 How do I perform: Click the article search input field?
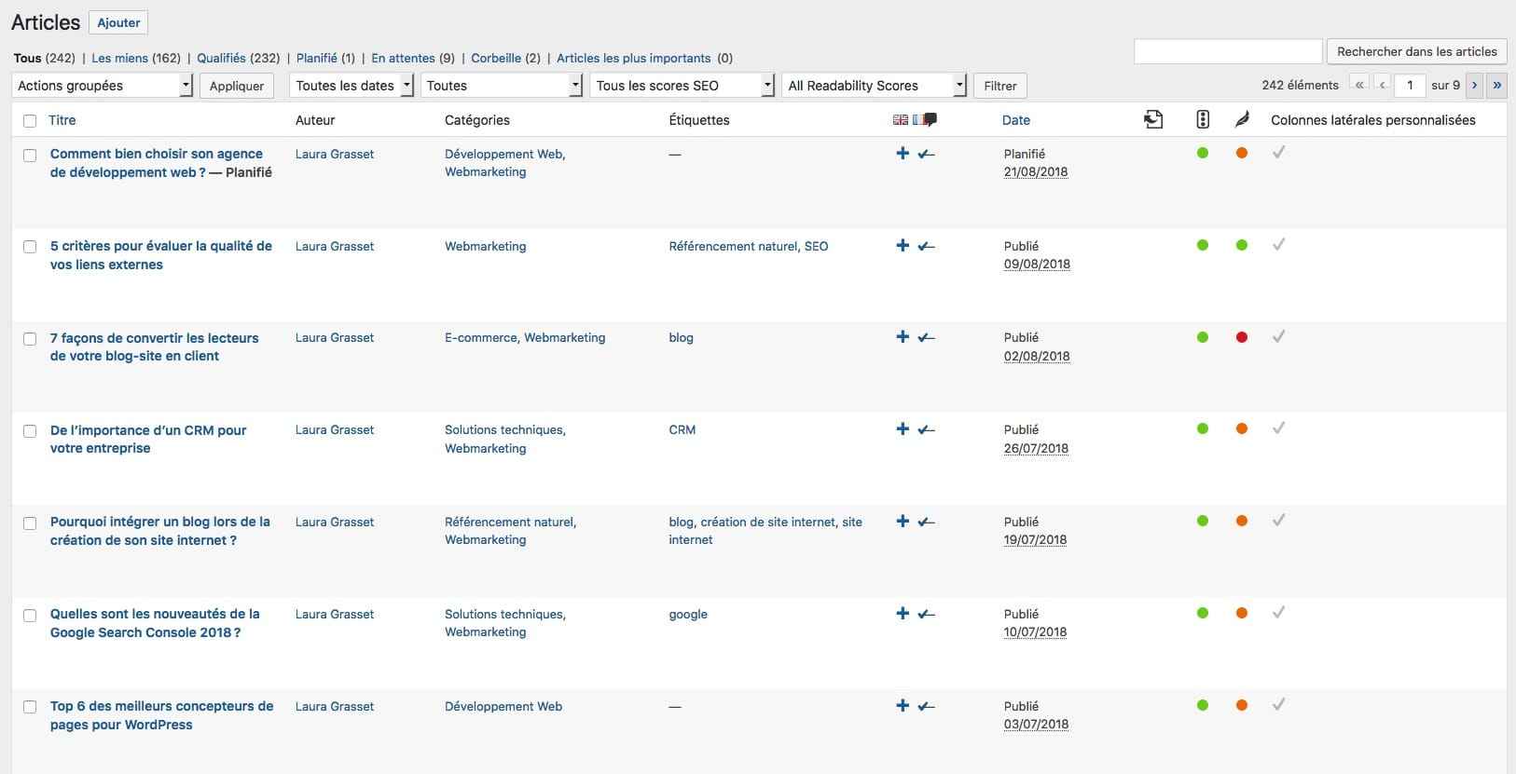click(x=1228, y=51)
